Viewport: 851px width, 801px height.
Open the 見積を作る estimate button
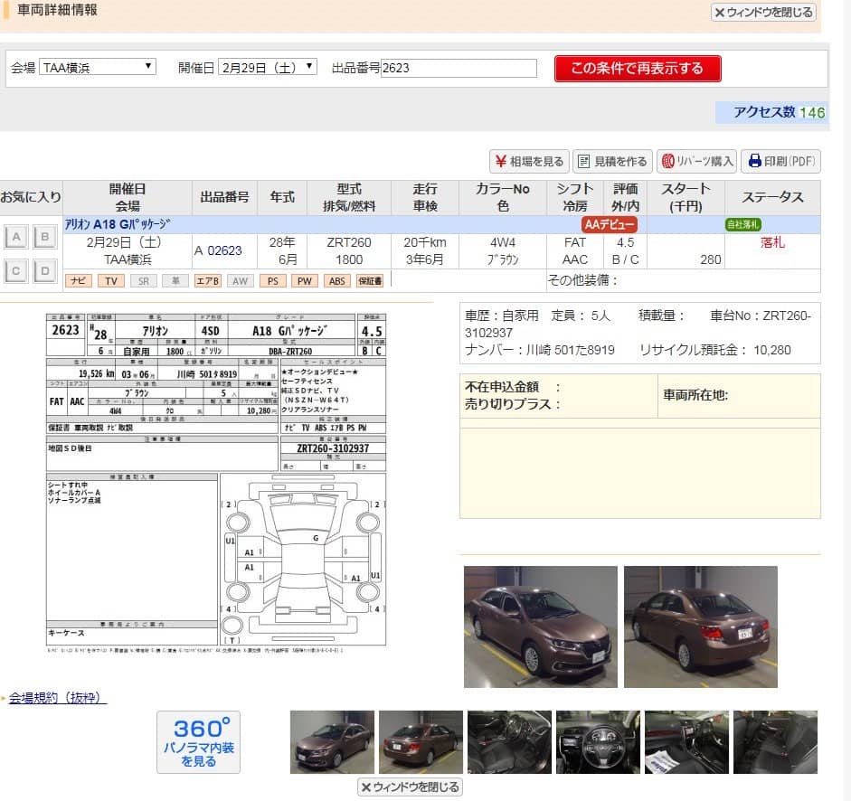tap(611, 162)
